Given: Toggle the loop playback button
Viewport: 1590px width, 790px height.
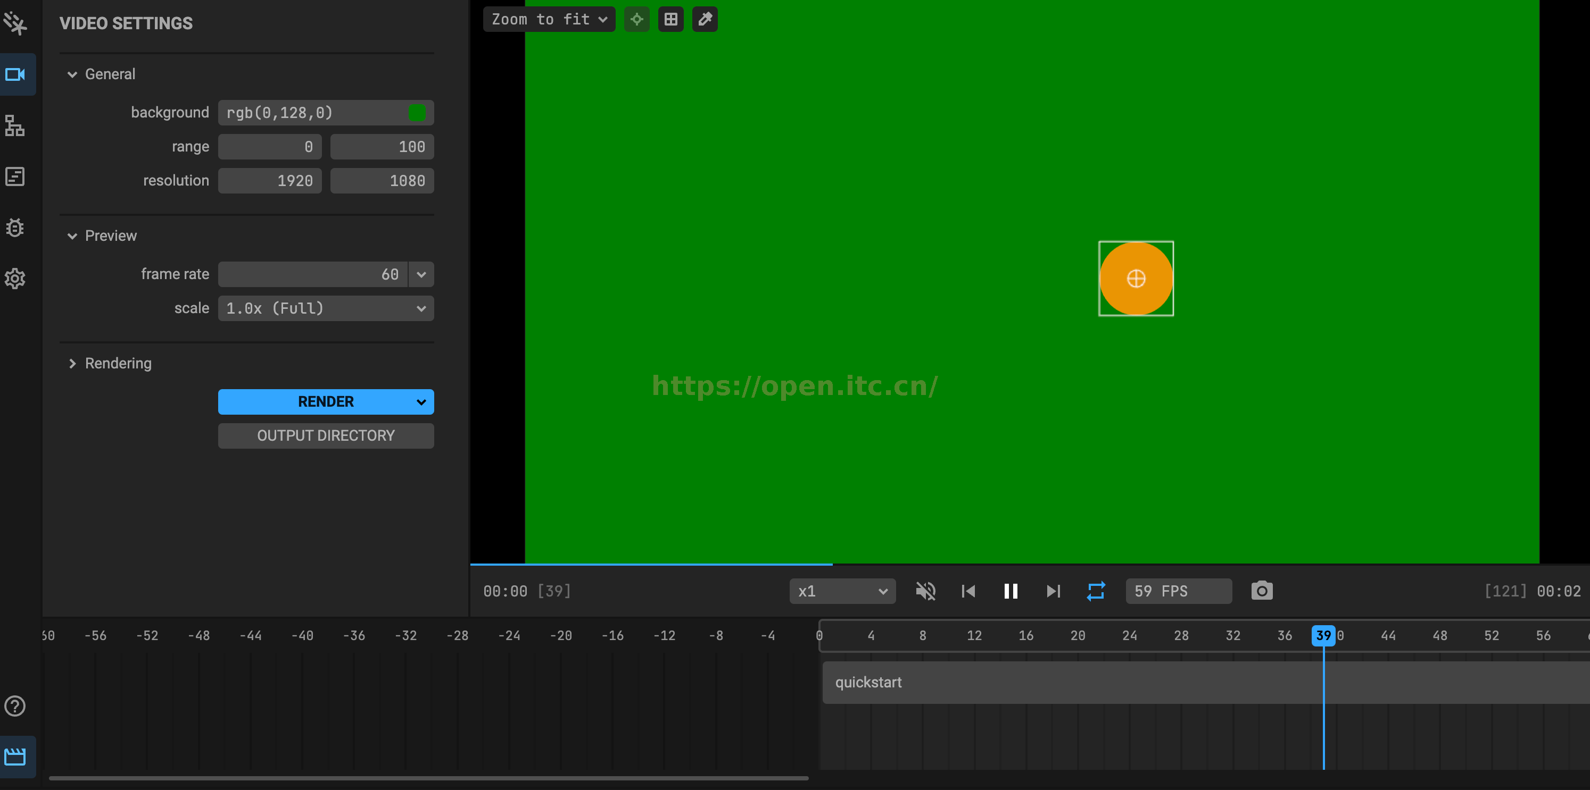Looking at the screenshot, I should (x=1096, y=591).
